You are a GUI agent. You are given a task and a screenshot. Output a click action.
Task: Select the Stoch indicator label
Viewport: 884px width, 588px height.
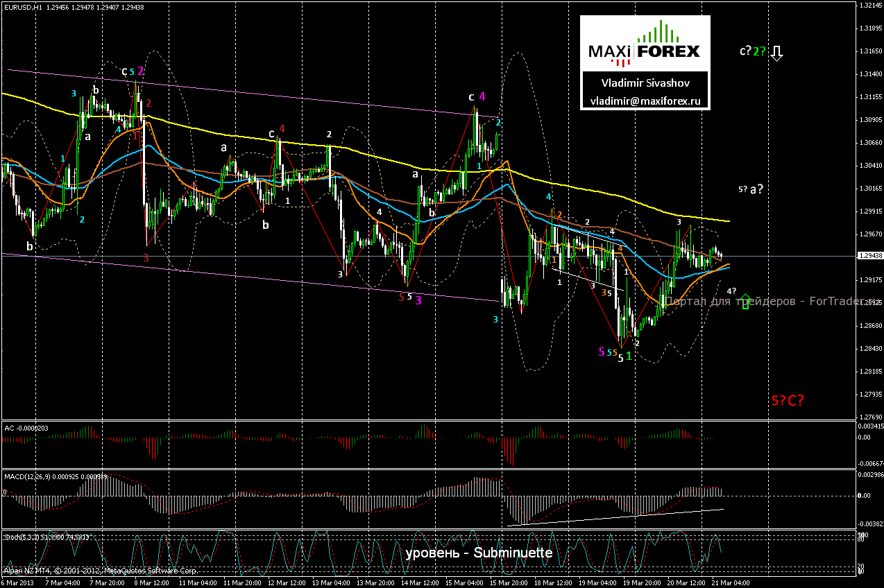pyautogui.click(x=12, y=537)
